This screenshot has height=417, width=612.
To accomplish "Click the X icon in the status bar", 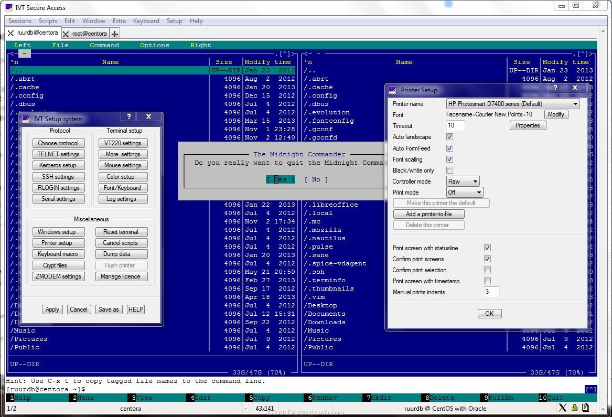I will click(562, 408).
